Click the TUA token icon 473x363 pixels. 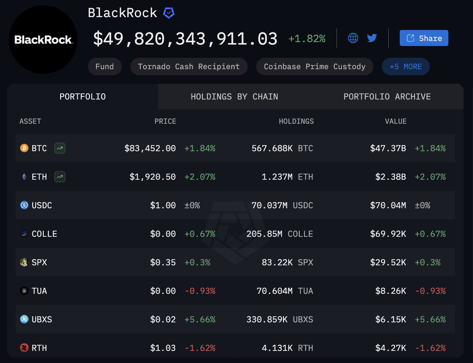tap(24, 291)
